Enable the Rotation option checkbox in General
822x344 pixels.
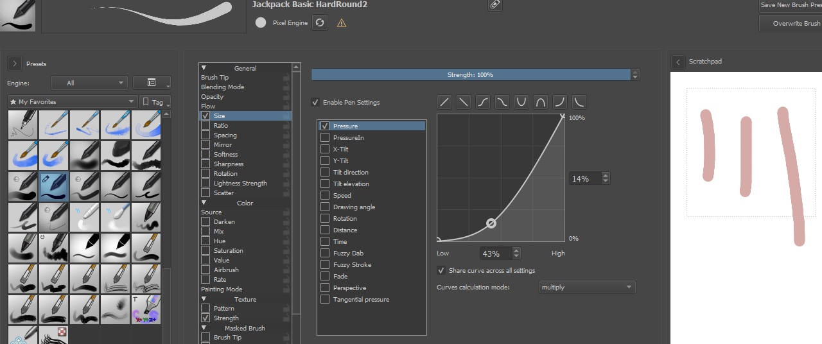coord(205,173)
